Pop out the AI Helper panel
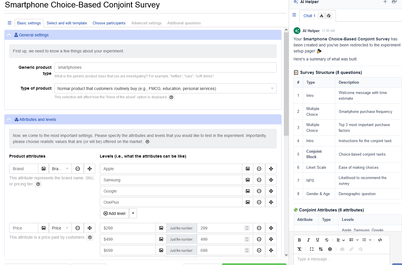402x265 pixels. click(x=394, y=2)
